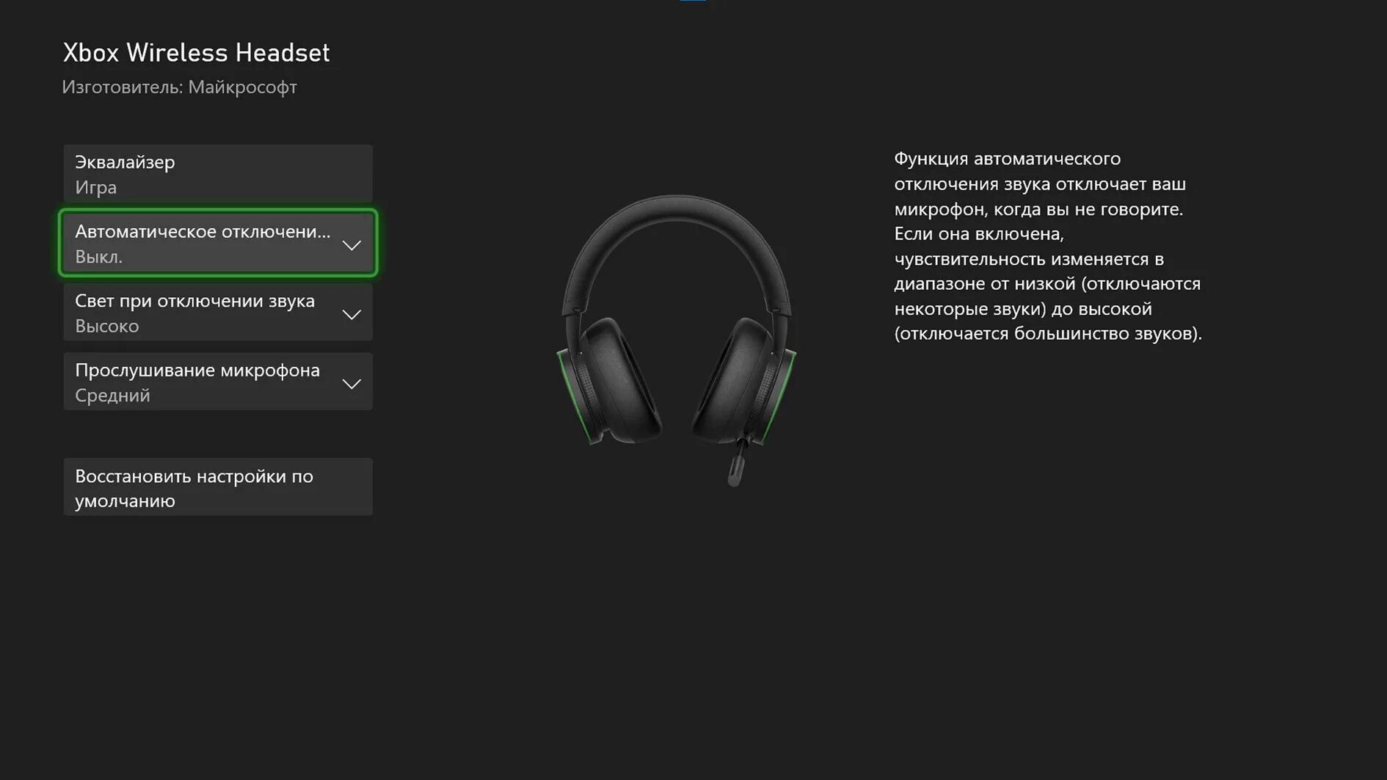Click Восстановить настройки по умолчанию button

click(x=218, y=487)
